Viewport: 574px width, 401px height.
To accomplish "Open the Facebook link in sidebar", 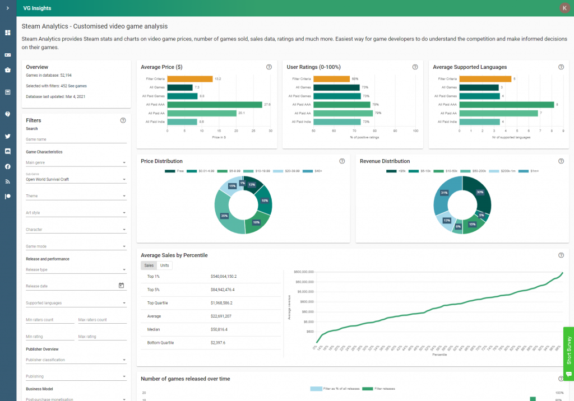I will pos(8,166).
